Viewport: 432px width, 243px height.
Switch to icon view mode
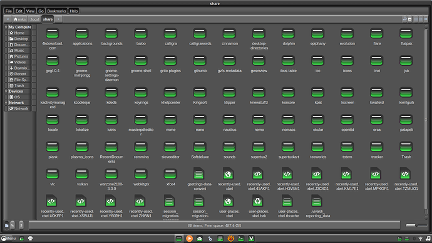(416, 19)
